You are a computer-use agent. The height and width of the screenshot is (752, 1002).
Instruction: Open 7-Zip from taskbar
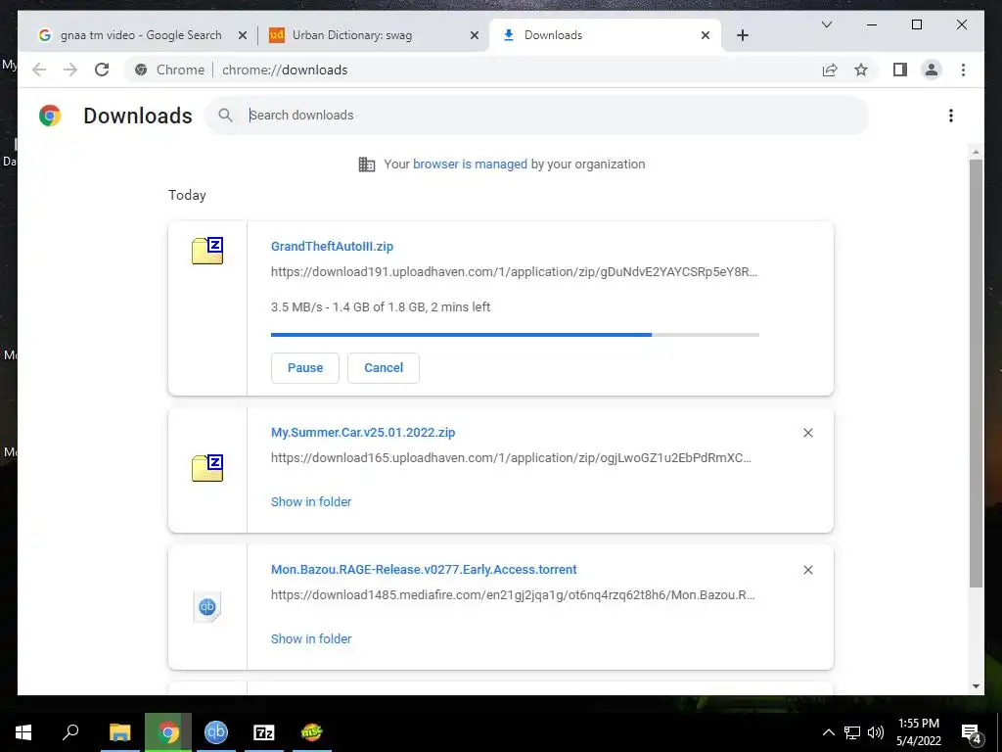(264, 732)
